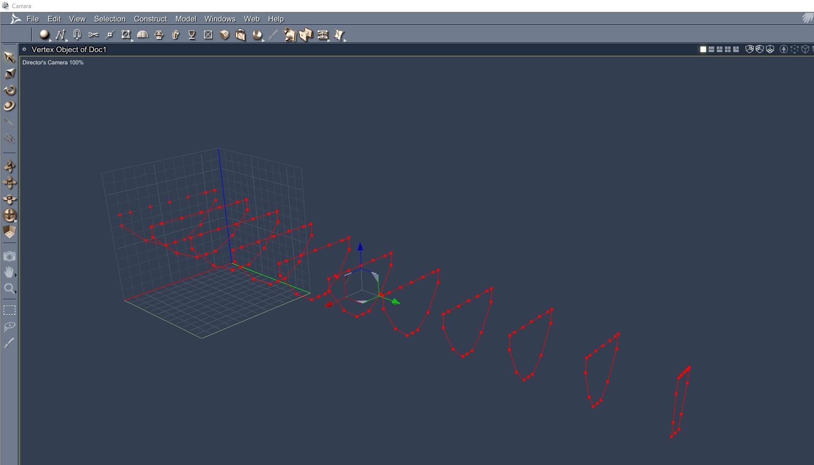The image size is (814, 465).
Task: Open the File menu
Action: click(33, 19)
